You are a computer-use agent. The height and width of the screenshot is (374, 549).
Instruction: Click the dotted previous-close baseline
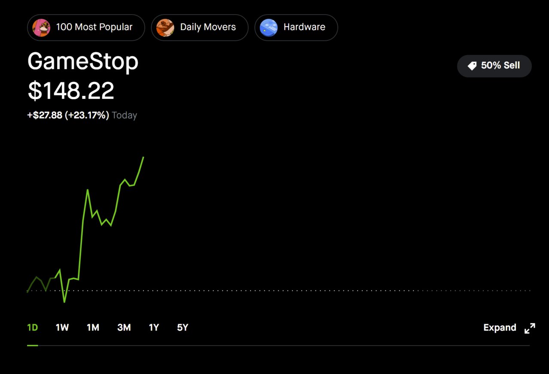pyautogui.click(x=279, y=291)
